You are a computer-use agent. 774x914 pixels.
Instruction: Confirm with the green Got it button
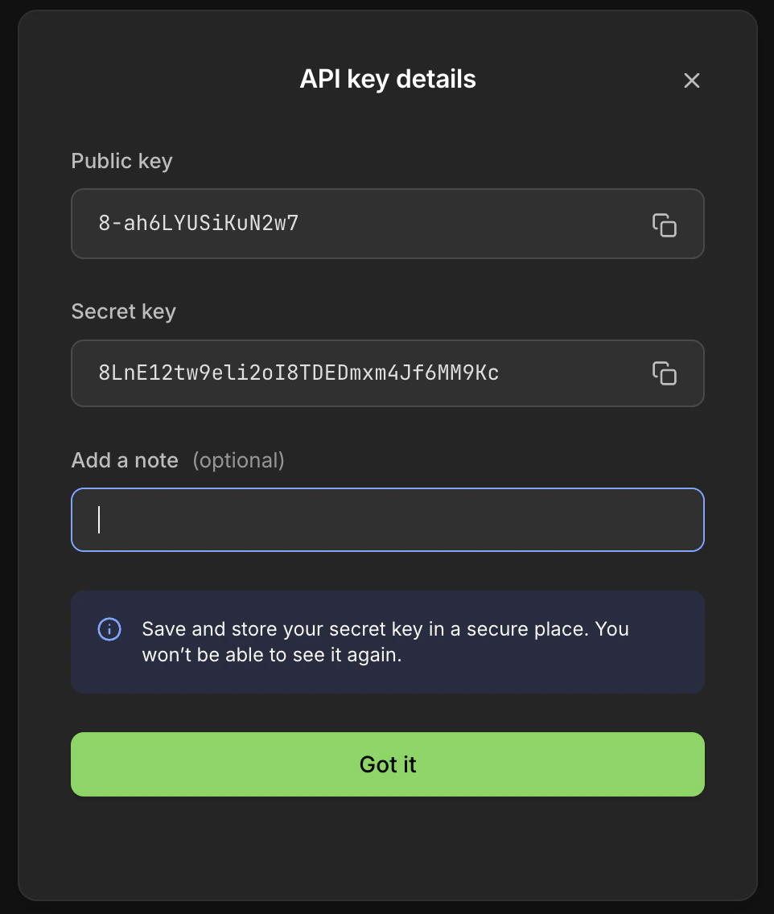coord(387,764)
